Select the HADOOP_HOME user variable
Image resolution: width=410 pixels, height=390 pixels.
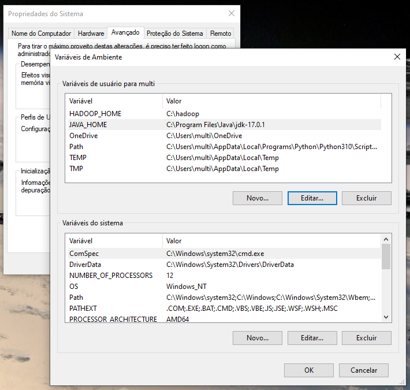coord(225,114)
